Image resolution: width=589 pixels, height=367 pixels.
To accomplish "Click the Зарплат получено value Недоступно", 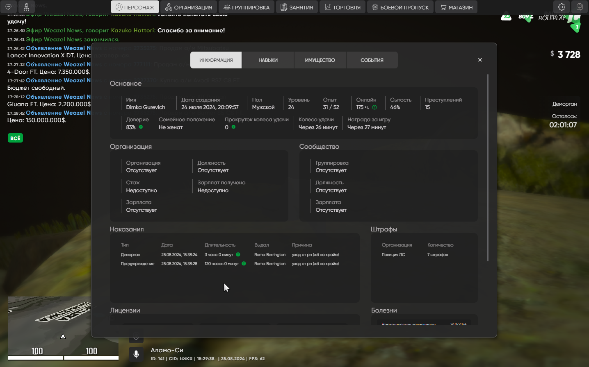I will click(x=213, y=190).
